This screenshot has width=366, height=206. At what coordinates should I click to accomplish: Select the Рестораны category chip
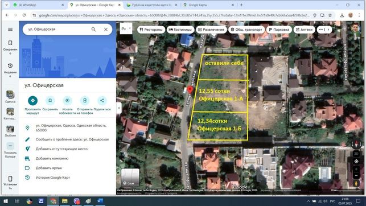point(151,30)
